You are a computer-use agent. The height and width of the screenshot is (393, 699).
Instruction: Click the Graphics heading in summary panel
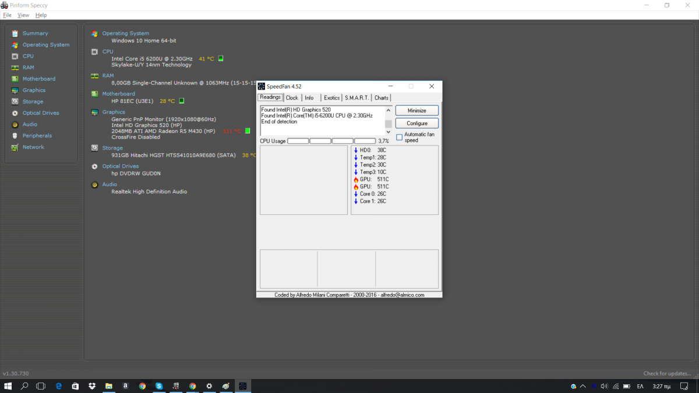(114, 112)
